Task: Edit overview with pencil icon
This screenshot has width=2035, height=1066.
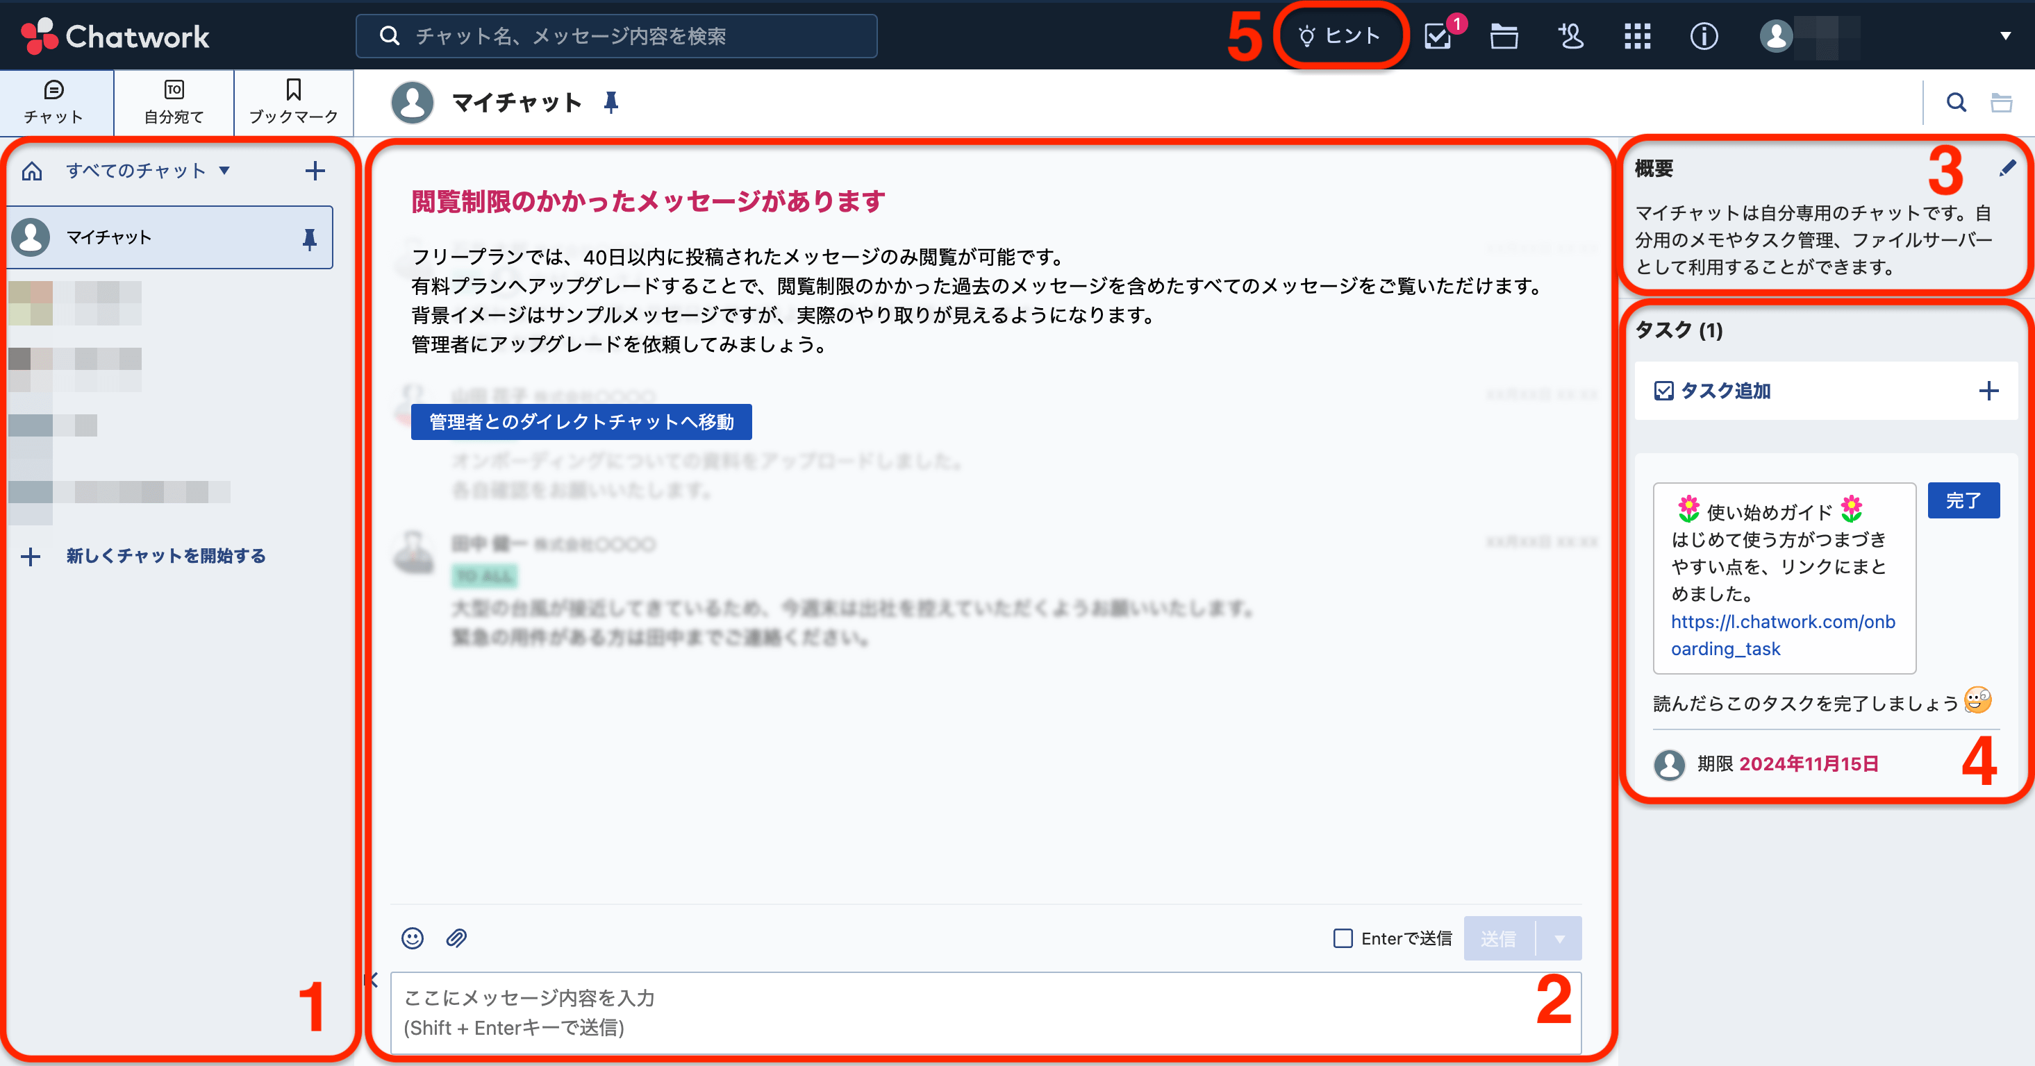Action: (x=2007, y=168)
